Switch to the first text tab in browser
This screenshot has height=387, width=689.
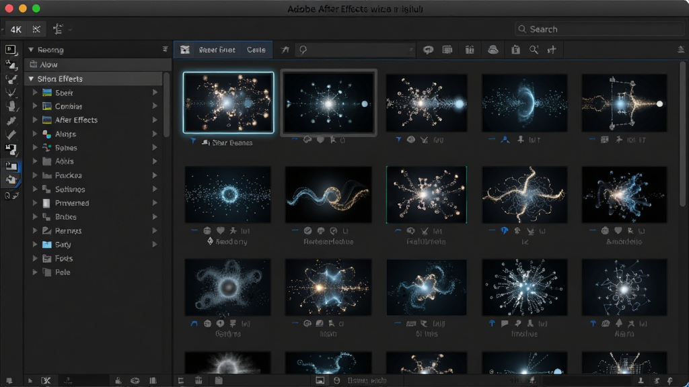(x=217, y=50)
